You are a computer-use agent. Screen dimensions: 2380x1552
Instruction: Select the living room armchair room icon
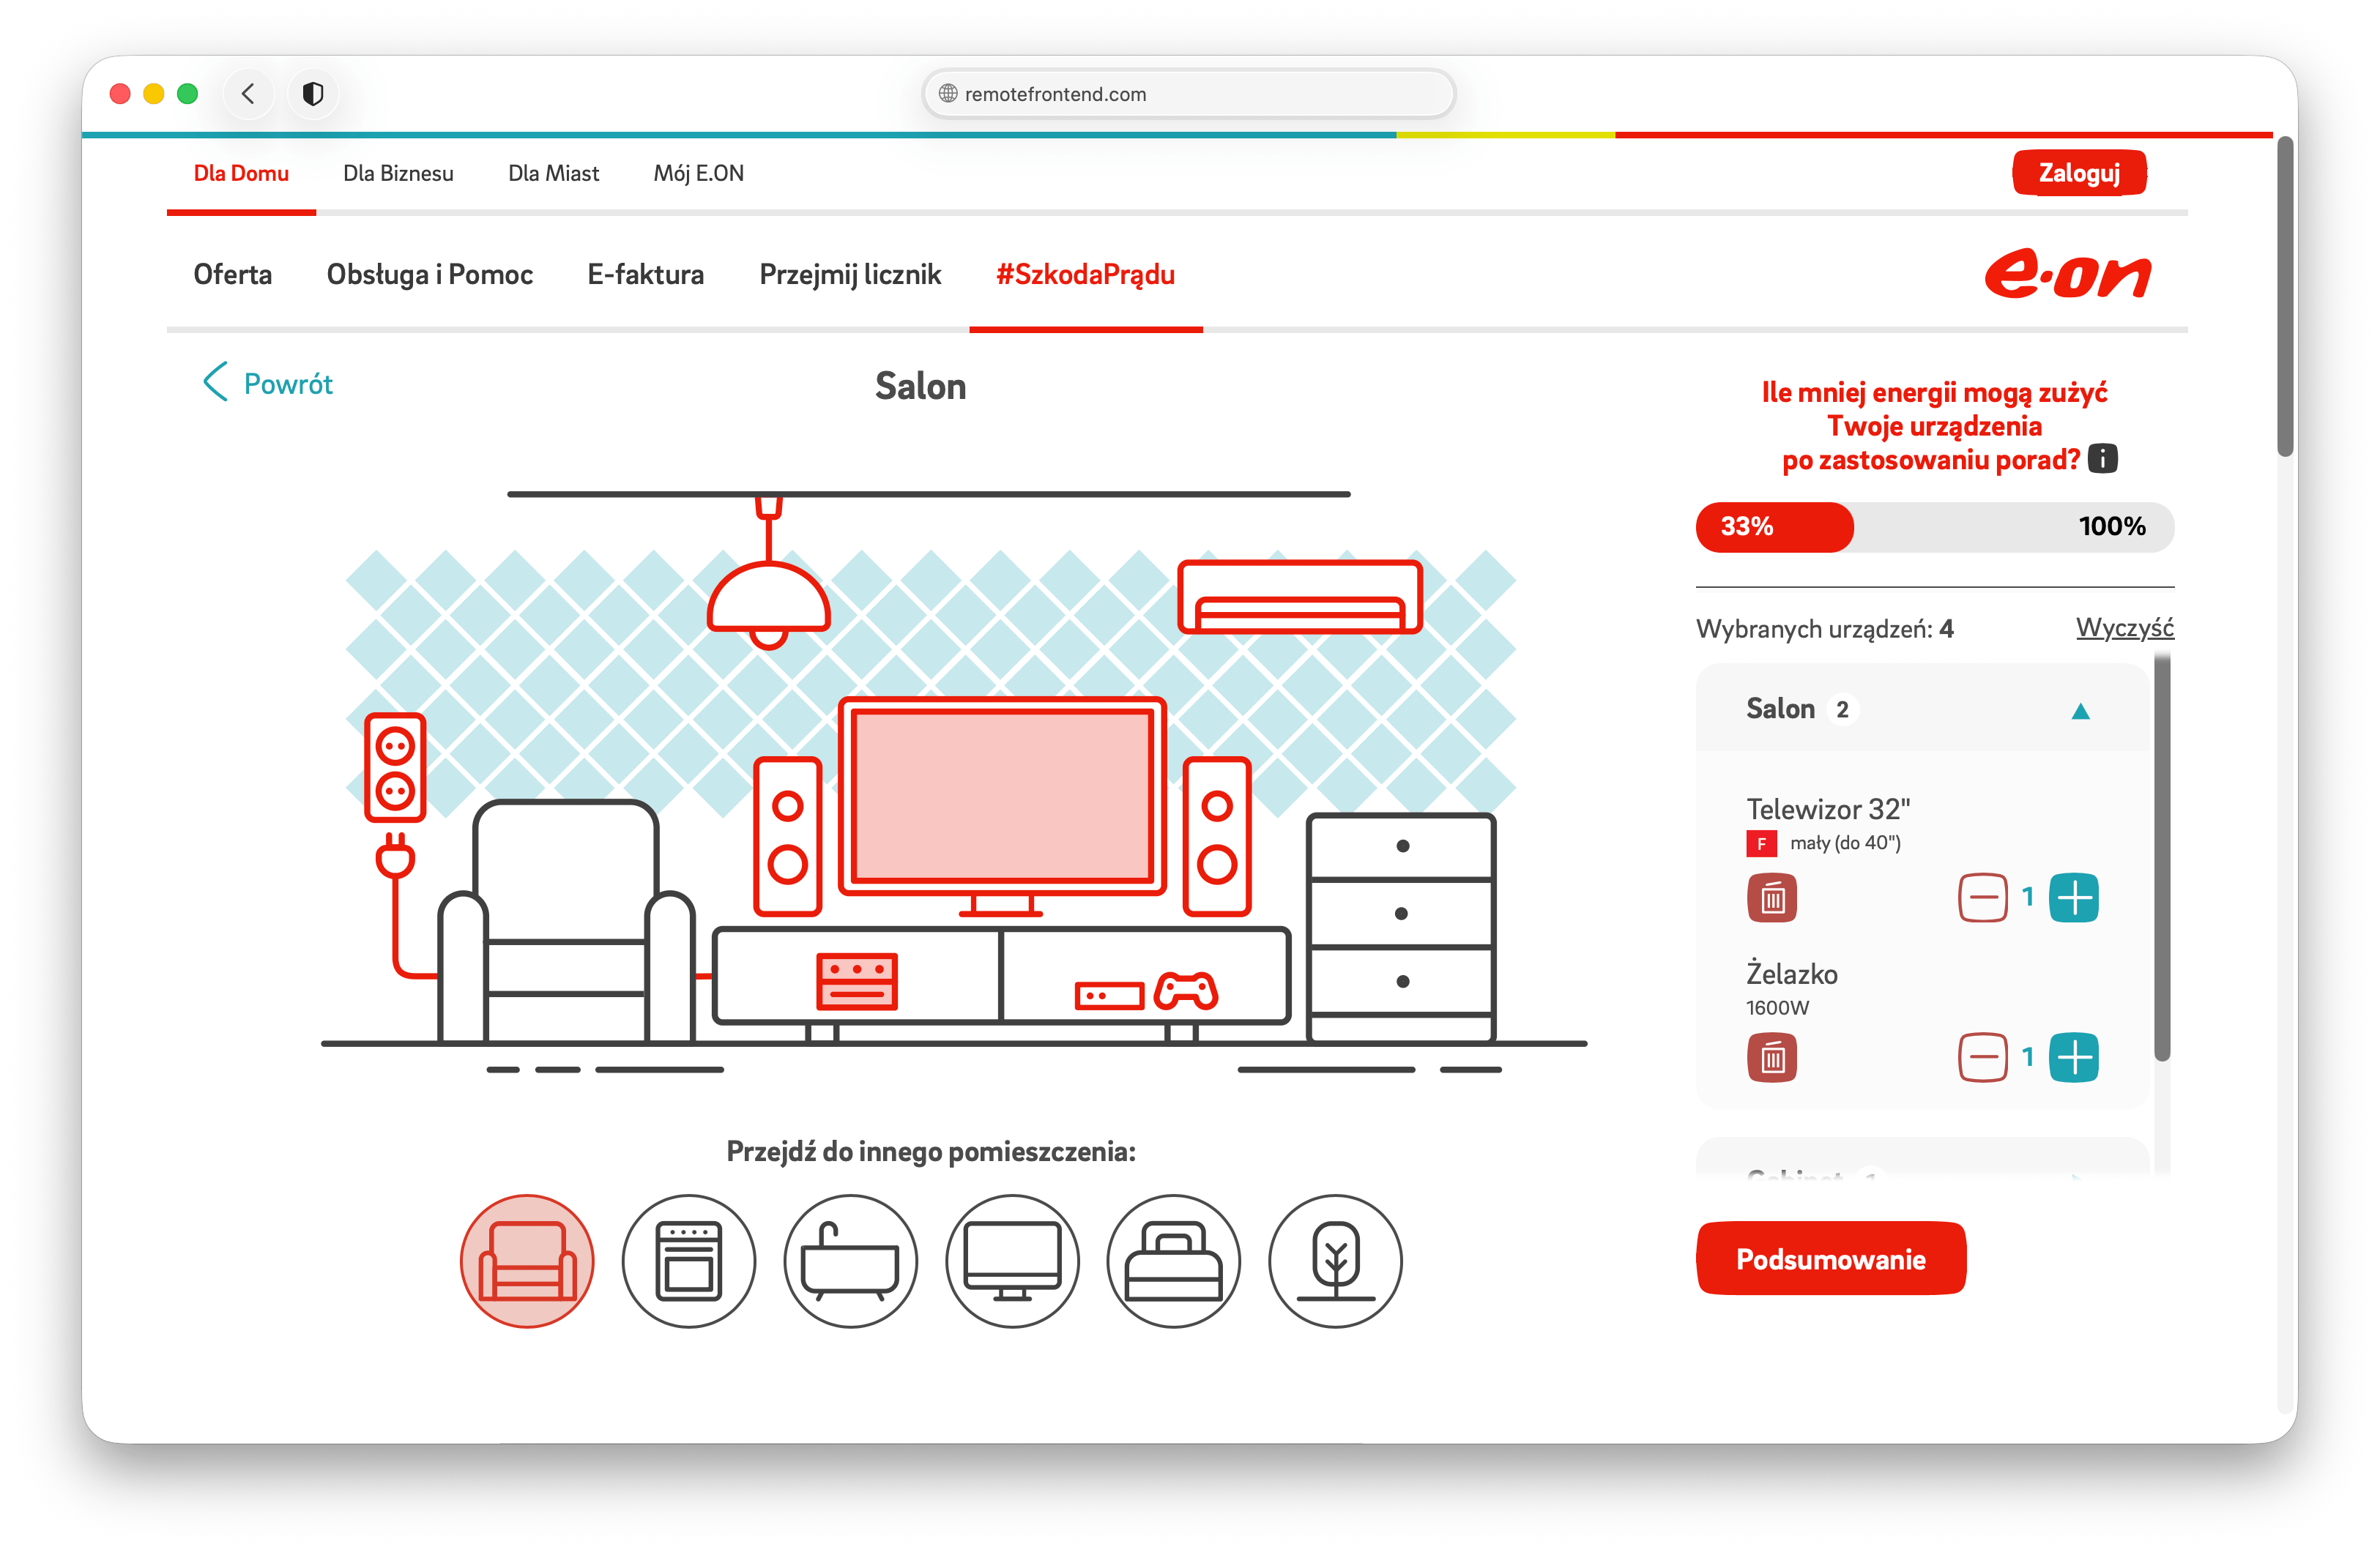(527, 1261)
